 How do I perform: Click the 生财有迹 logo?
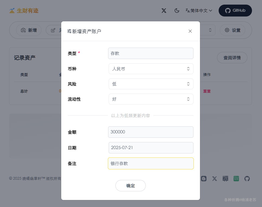coord(24,11)
